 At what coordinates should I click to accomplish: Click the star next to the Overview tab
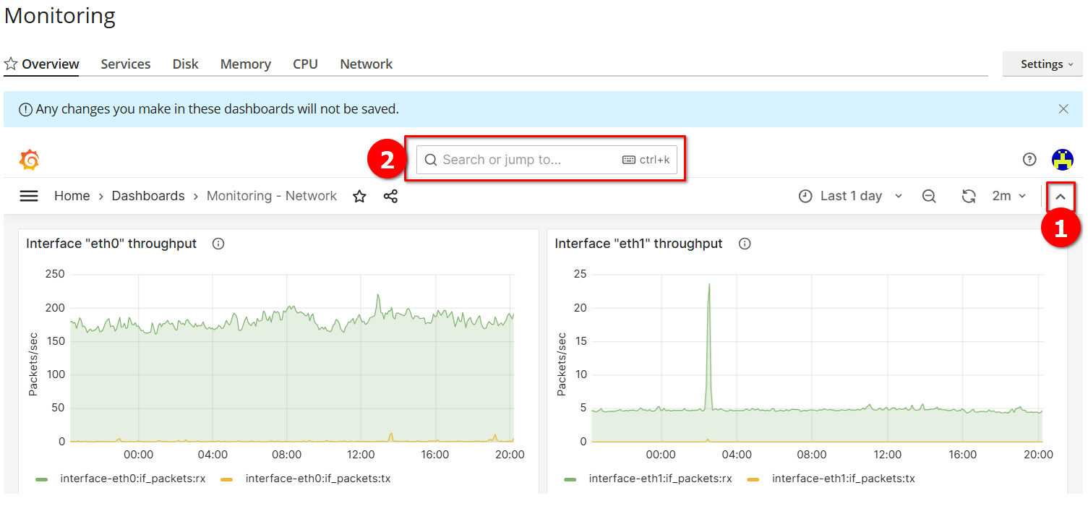(x=11, y=64)
